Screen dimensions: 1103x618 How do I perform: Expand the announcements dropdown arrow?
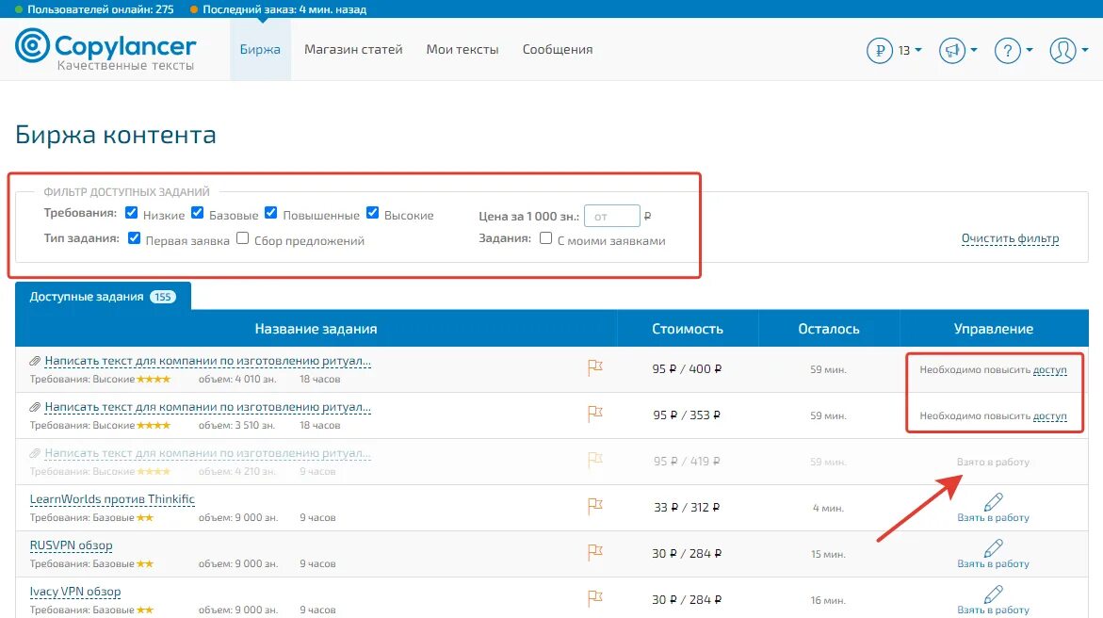[974, 50]
